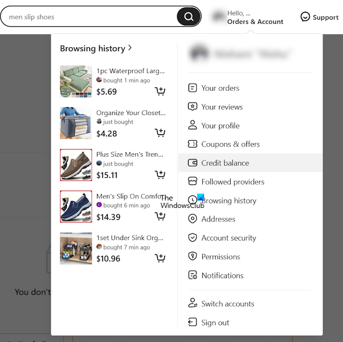343x342 pixels.
Task: Add the $10.96 sink organizer to cart
Action: pyautogui.click(x=160, y=259)
